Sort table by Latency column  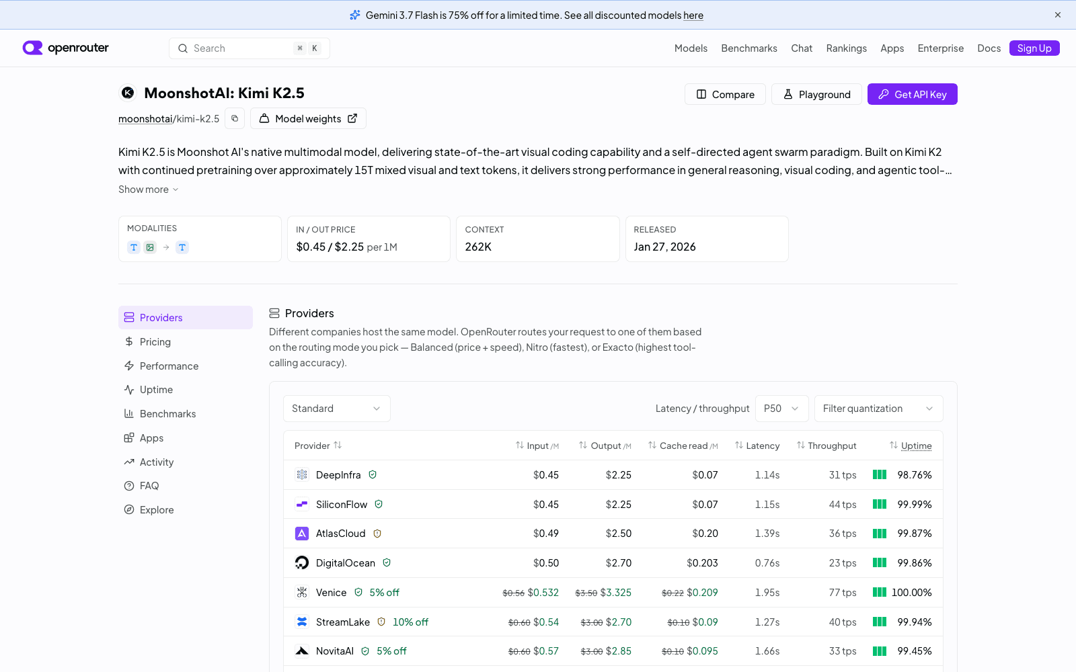pyautogui.click(x=757, y=446)
